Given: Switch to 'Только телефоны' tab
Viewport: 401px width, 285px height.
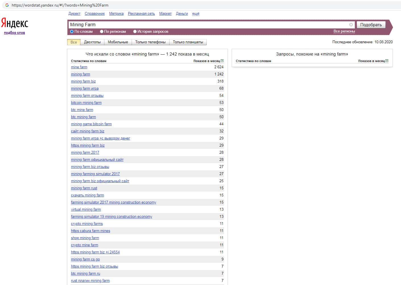Looking at the screenshot, I should coord(150,42).
